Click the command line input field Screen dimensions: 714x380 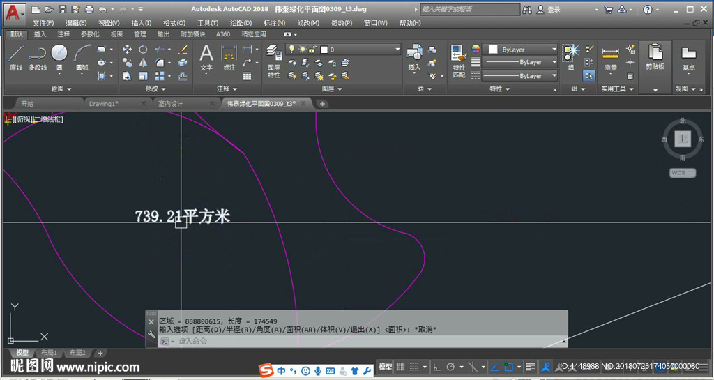pyautogui.click(x=362, y=341)
